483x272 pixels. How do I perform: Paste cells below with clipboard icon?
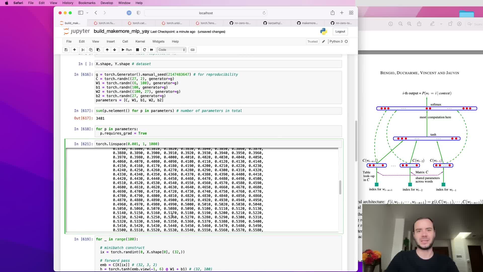coord(98,50)
